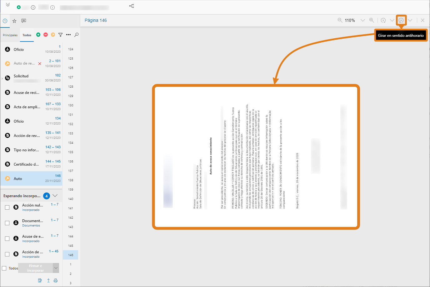430x287 pixels.
Task: Open the clockwise rotation dropdown arrow
Action: (x=392, y=20)
